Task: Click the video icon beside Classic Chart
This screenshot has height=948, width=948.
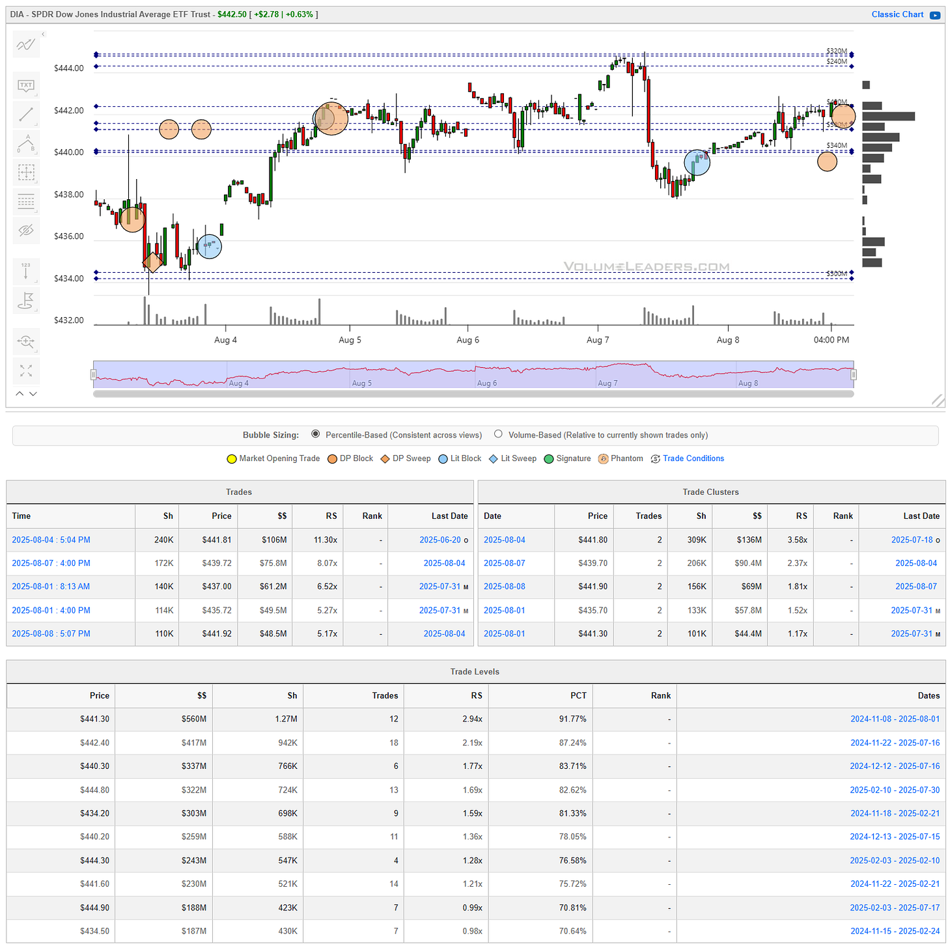Action: pyautogui.click(x=934, y=15)
